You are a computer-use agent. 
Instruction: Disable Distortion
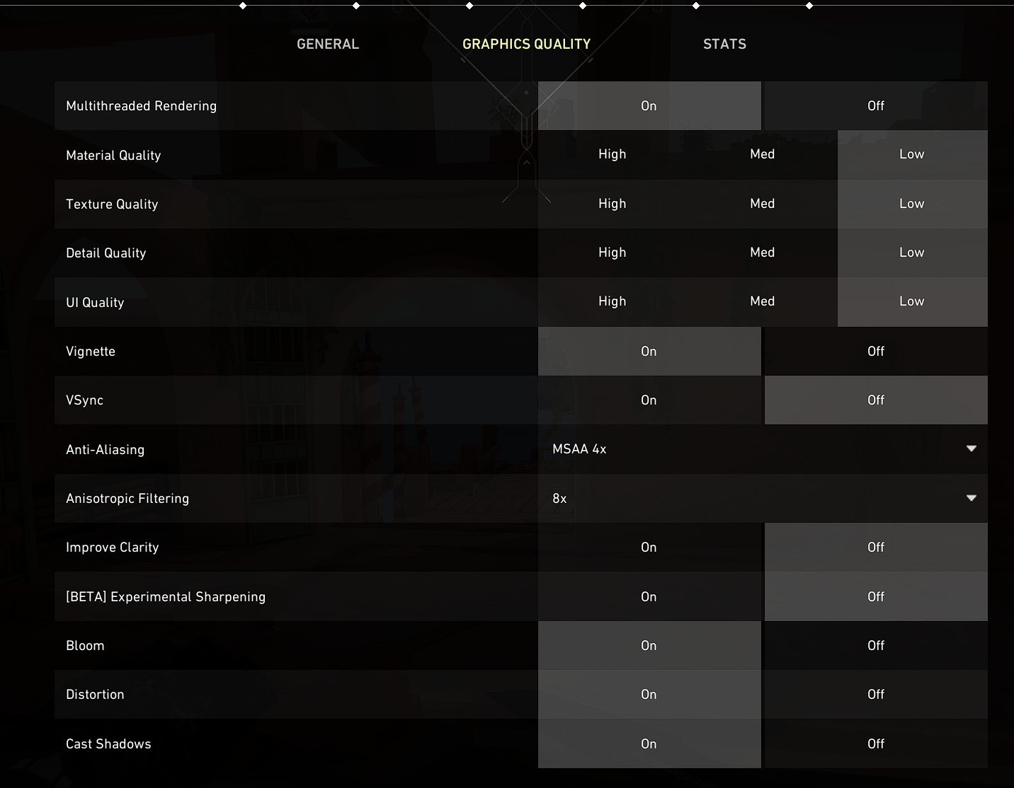[876, 695]
